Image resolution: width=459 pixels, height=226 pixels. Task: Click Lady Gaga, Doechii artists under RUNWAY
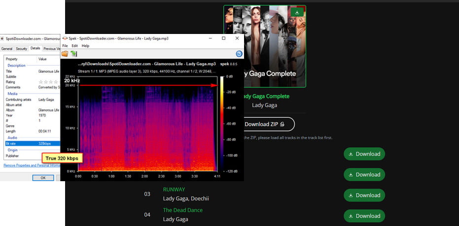pos(186,198)
